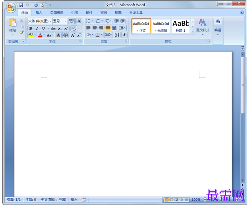Switch to the 引用 tab
This screenshot has width=252, height=208.
coord(75,13)
